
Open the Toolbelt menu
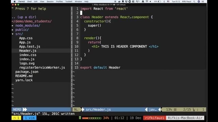[x=69, y=1]
